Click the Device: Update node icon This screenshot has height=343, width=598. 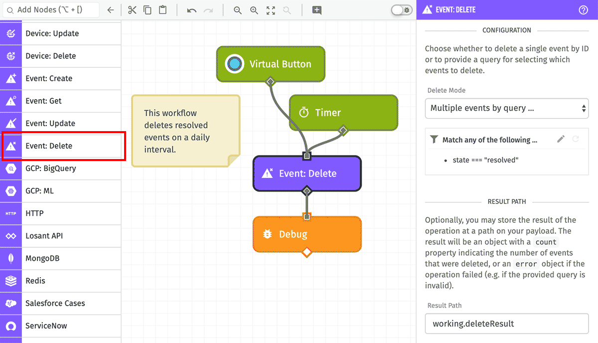coord(11,33)
